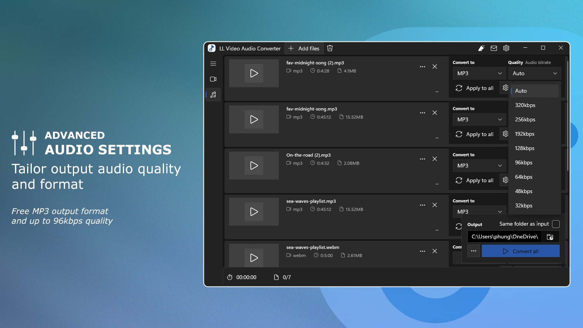Open the hamburger navigation menu

click(x=213, y=64)
